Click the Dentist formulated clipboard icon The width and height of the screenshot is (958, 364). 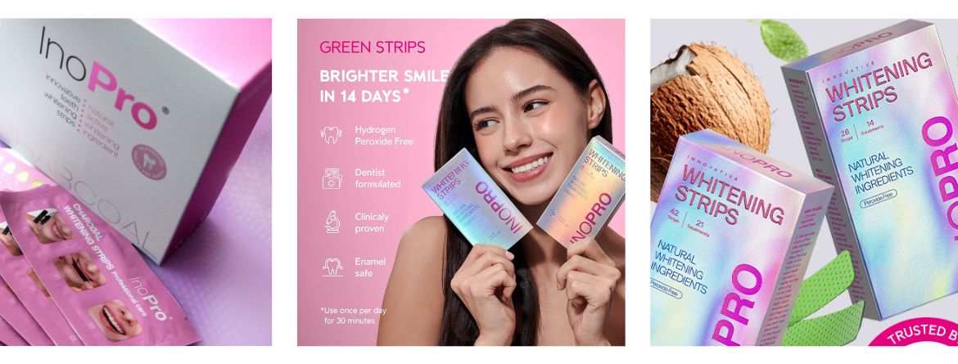point(332,178)
